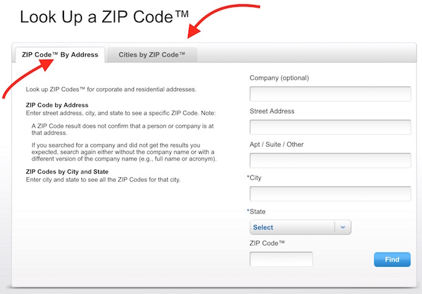Place cursor in the City field
Viewport: 422px width, 294px height.
(x=330, y=194)
